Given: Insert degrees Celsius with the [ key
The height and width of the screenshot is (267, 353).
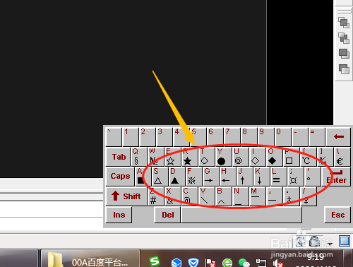Looking at the screenshot, I should (x=308, y=157).
